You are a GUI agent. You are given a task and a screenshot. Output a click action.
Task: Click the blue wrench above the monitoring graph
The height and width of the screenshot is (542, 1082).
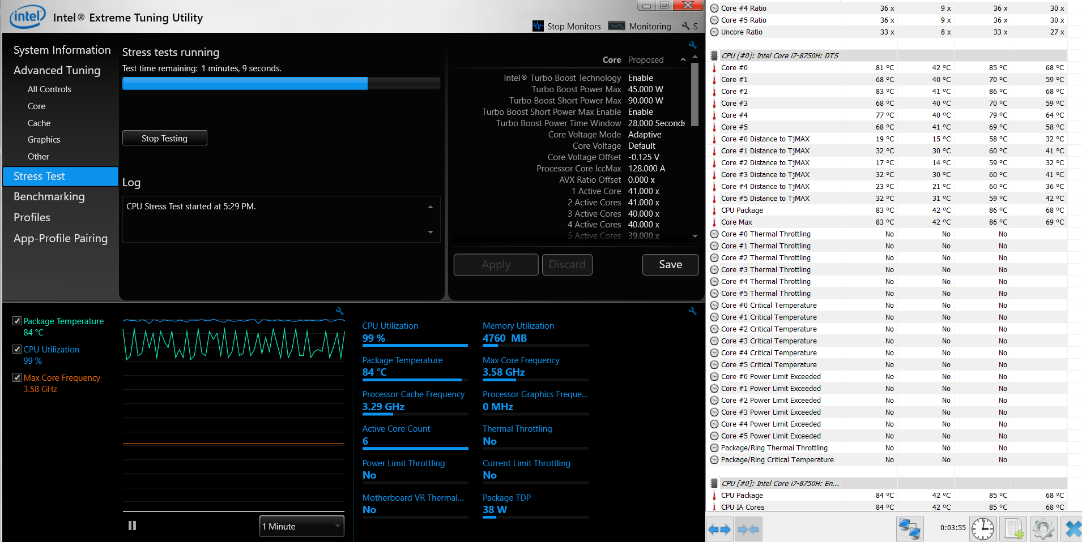click(340, 311)
